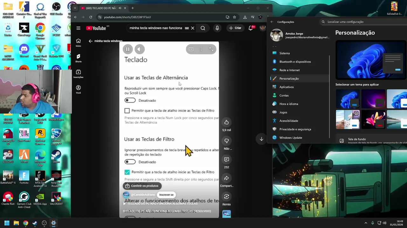407x228 pixels.
Task: Open the Short's three-dot more options
Action: (201, 49)
